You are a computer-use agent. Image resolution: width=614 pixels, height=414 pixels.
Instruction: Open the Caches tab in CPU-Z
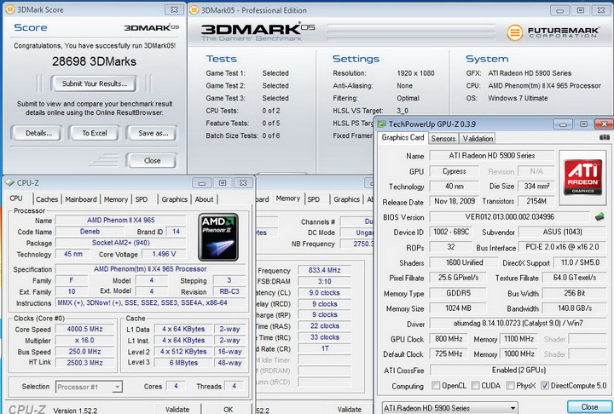47,199
